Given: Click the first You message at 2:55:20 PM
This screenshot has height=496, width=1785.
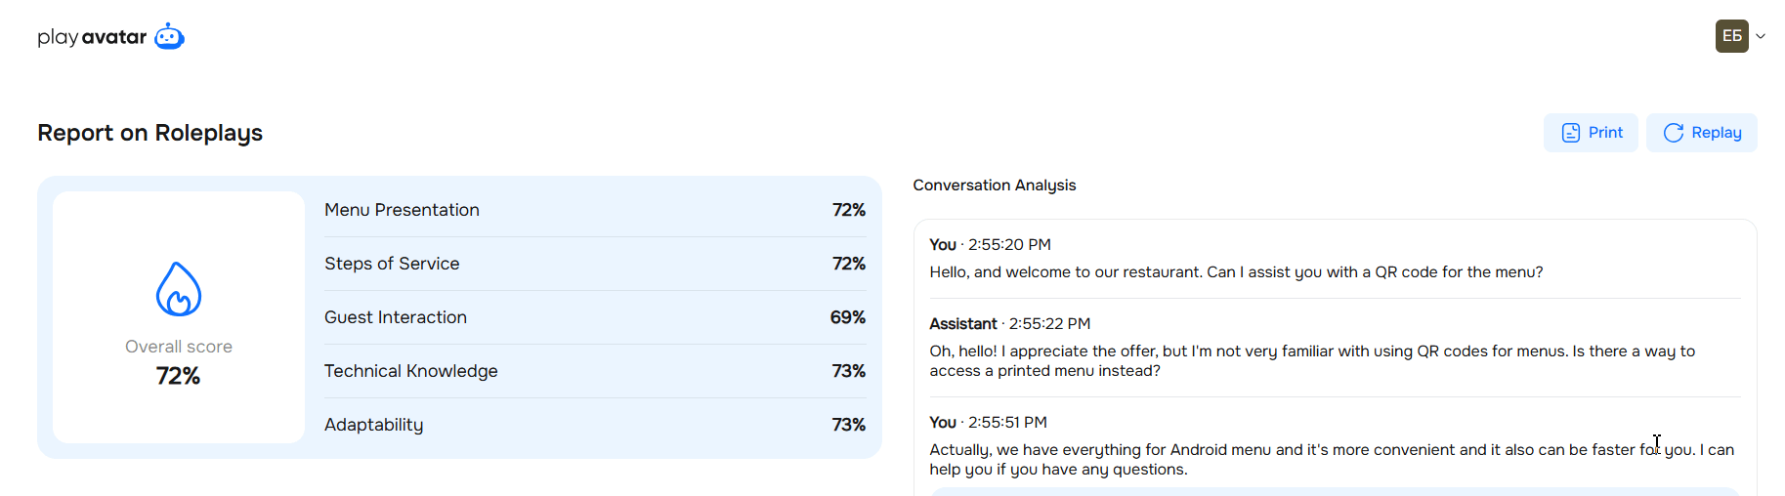Looking at the screenshot, I should click(1236, 272).
